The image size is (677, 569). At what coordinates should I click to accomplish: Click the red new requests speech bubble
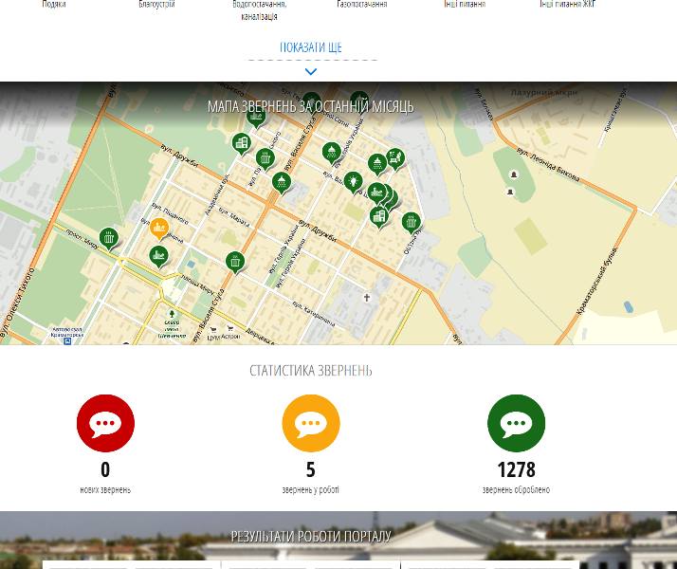click(x=105, y=423)
